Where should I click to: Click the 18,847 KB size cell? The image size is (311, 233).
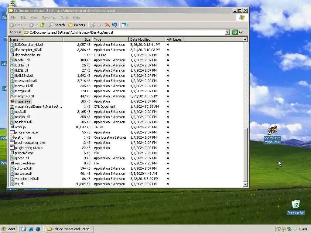pyautogui.click(x=83, y=127)
